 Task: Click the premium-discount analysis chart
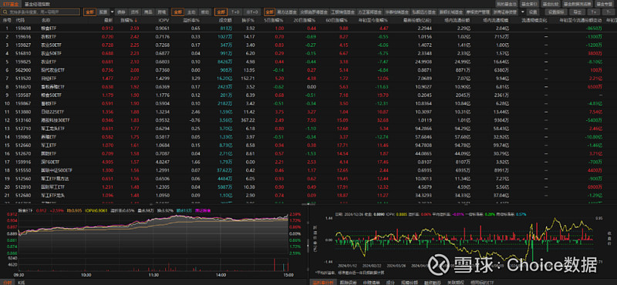(x=464, y=240)
